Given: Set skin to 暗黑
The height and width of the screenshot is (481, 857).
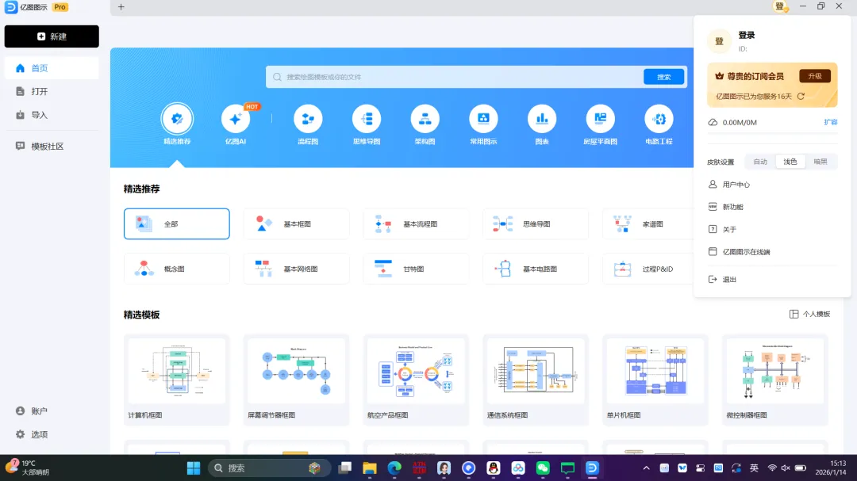Looking at the screenshot, I should tap(820, 162).
